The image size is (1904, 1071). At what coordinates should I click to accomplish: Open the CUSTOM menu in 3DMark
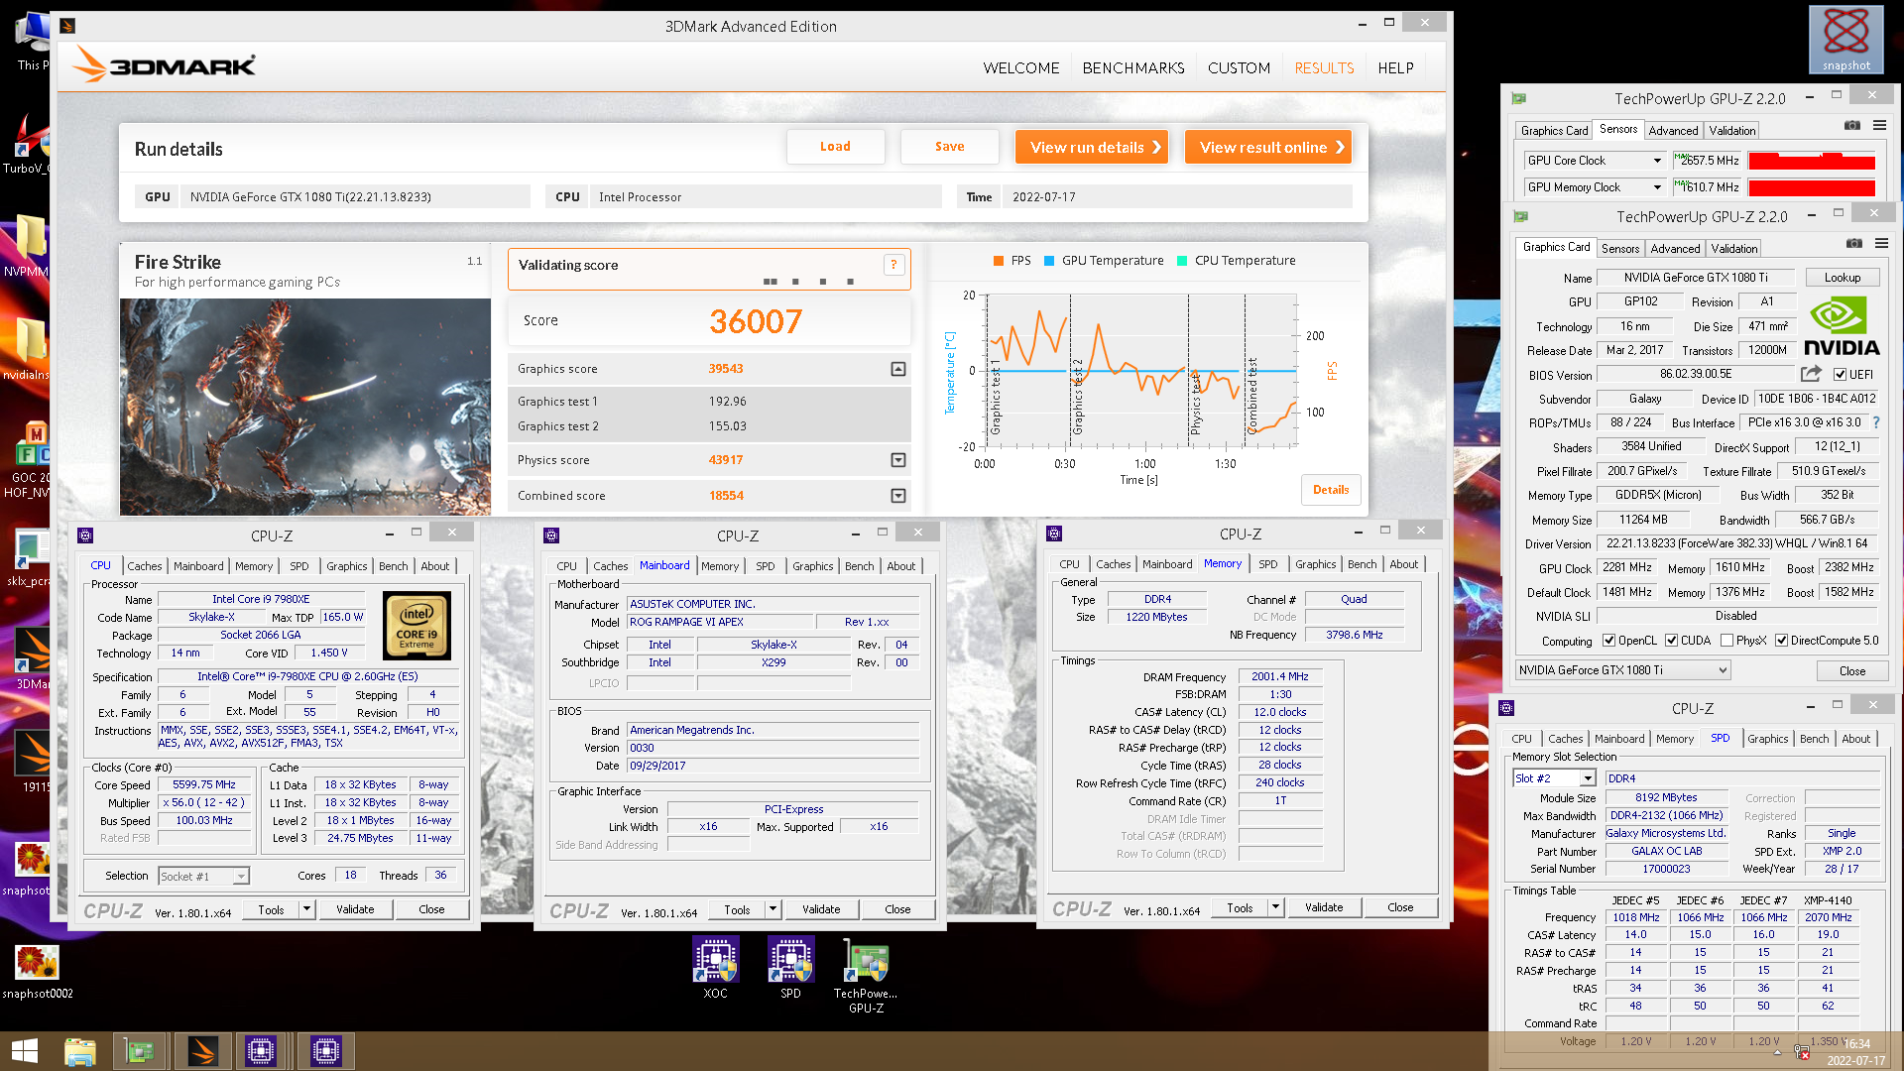[1239, 68]
